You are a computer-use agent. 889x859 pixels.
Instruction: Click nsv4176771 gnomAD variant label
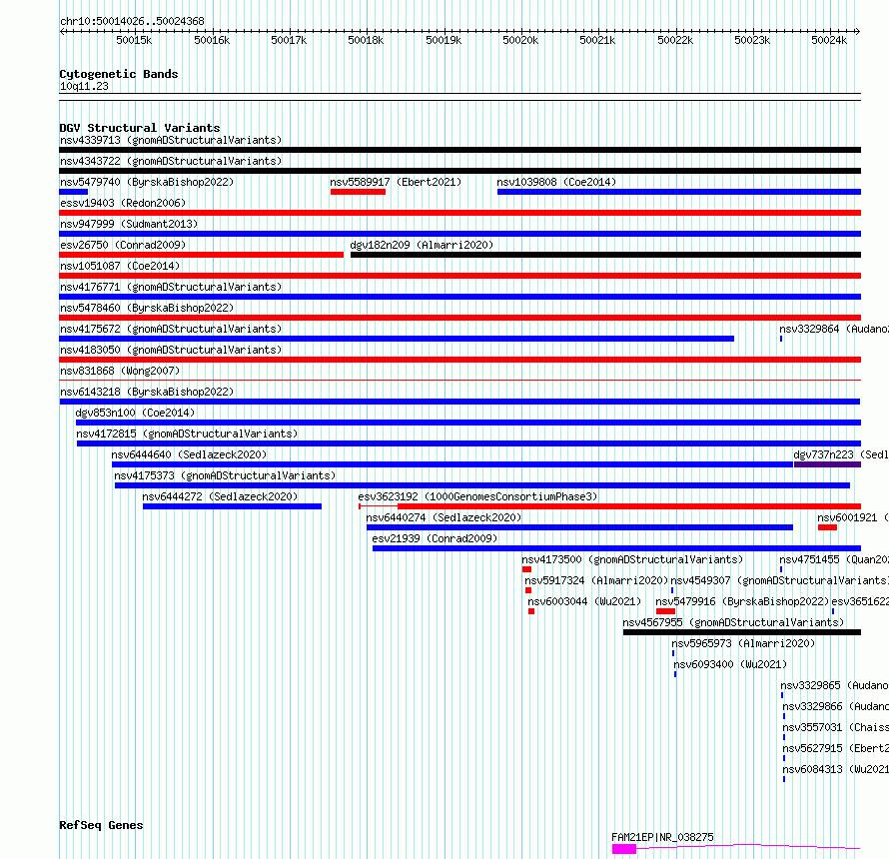[x=171, y=287]
